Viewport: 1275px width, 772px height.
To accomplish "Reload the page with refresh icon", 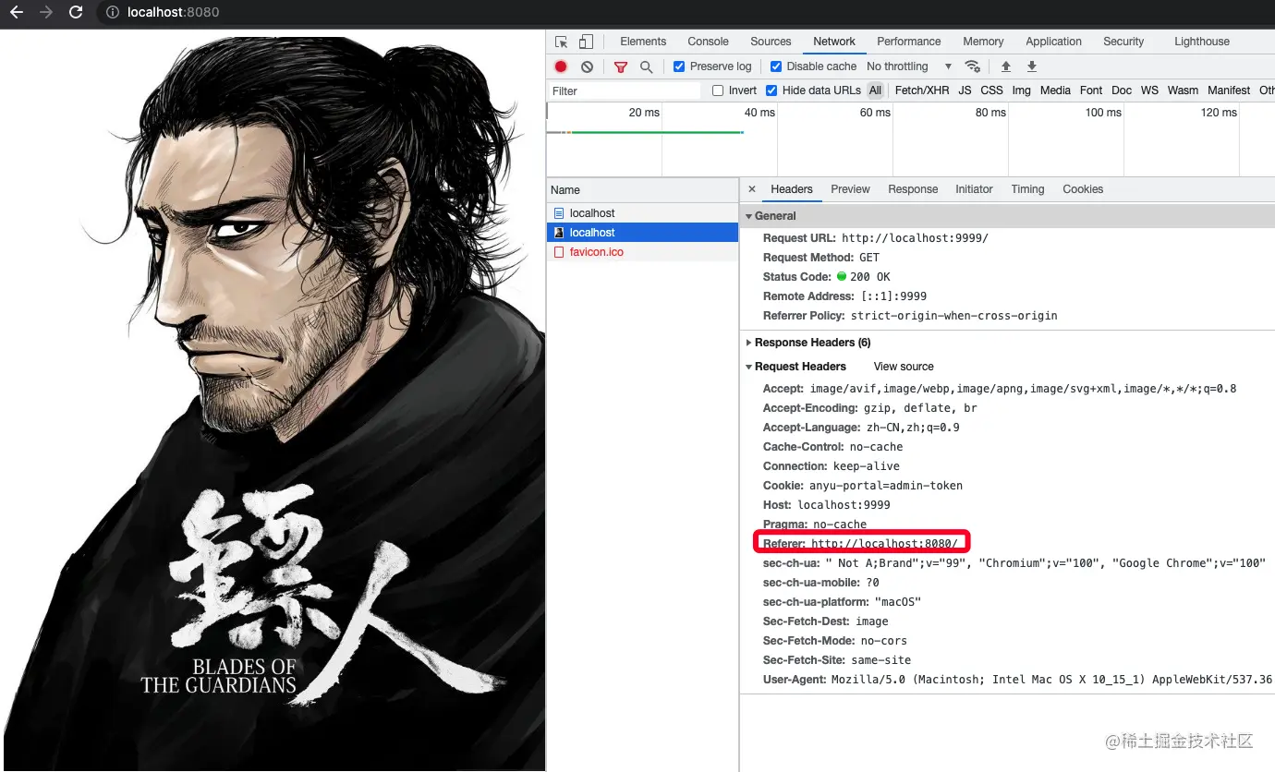I will pyautogui.click(x=76, y=12).
